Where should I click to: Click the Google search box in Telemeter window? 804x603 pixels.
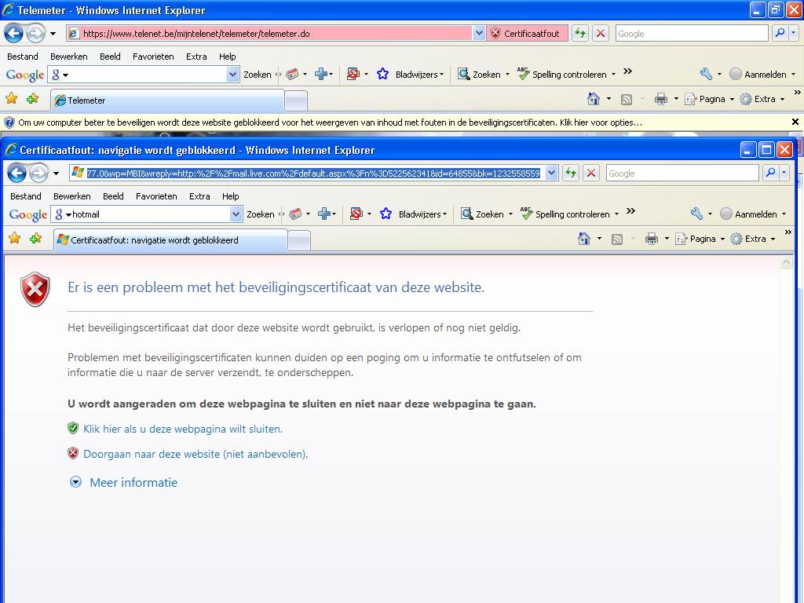(x=691, y=33)
